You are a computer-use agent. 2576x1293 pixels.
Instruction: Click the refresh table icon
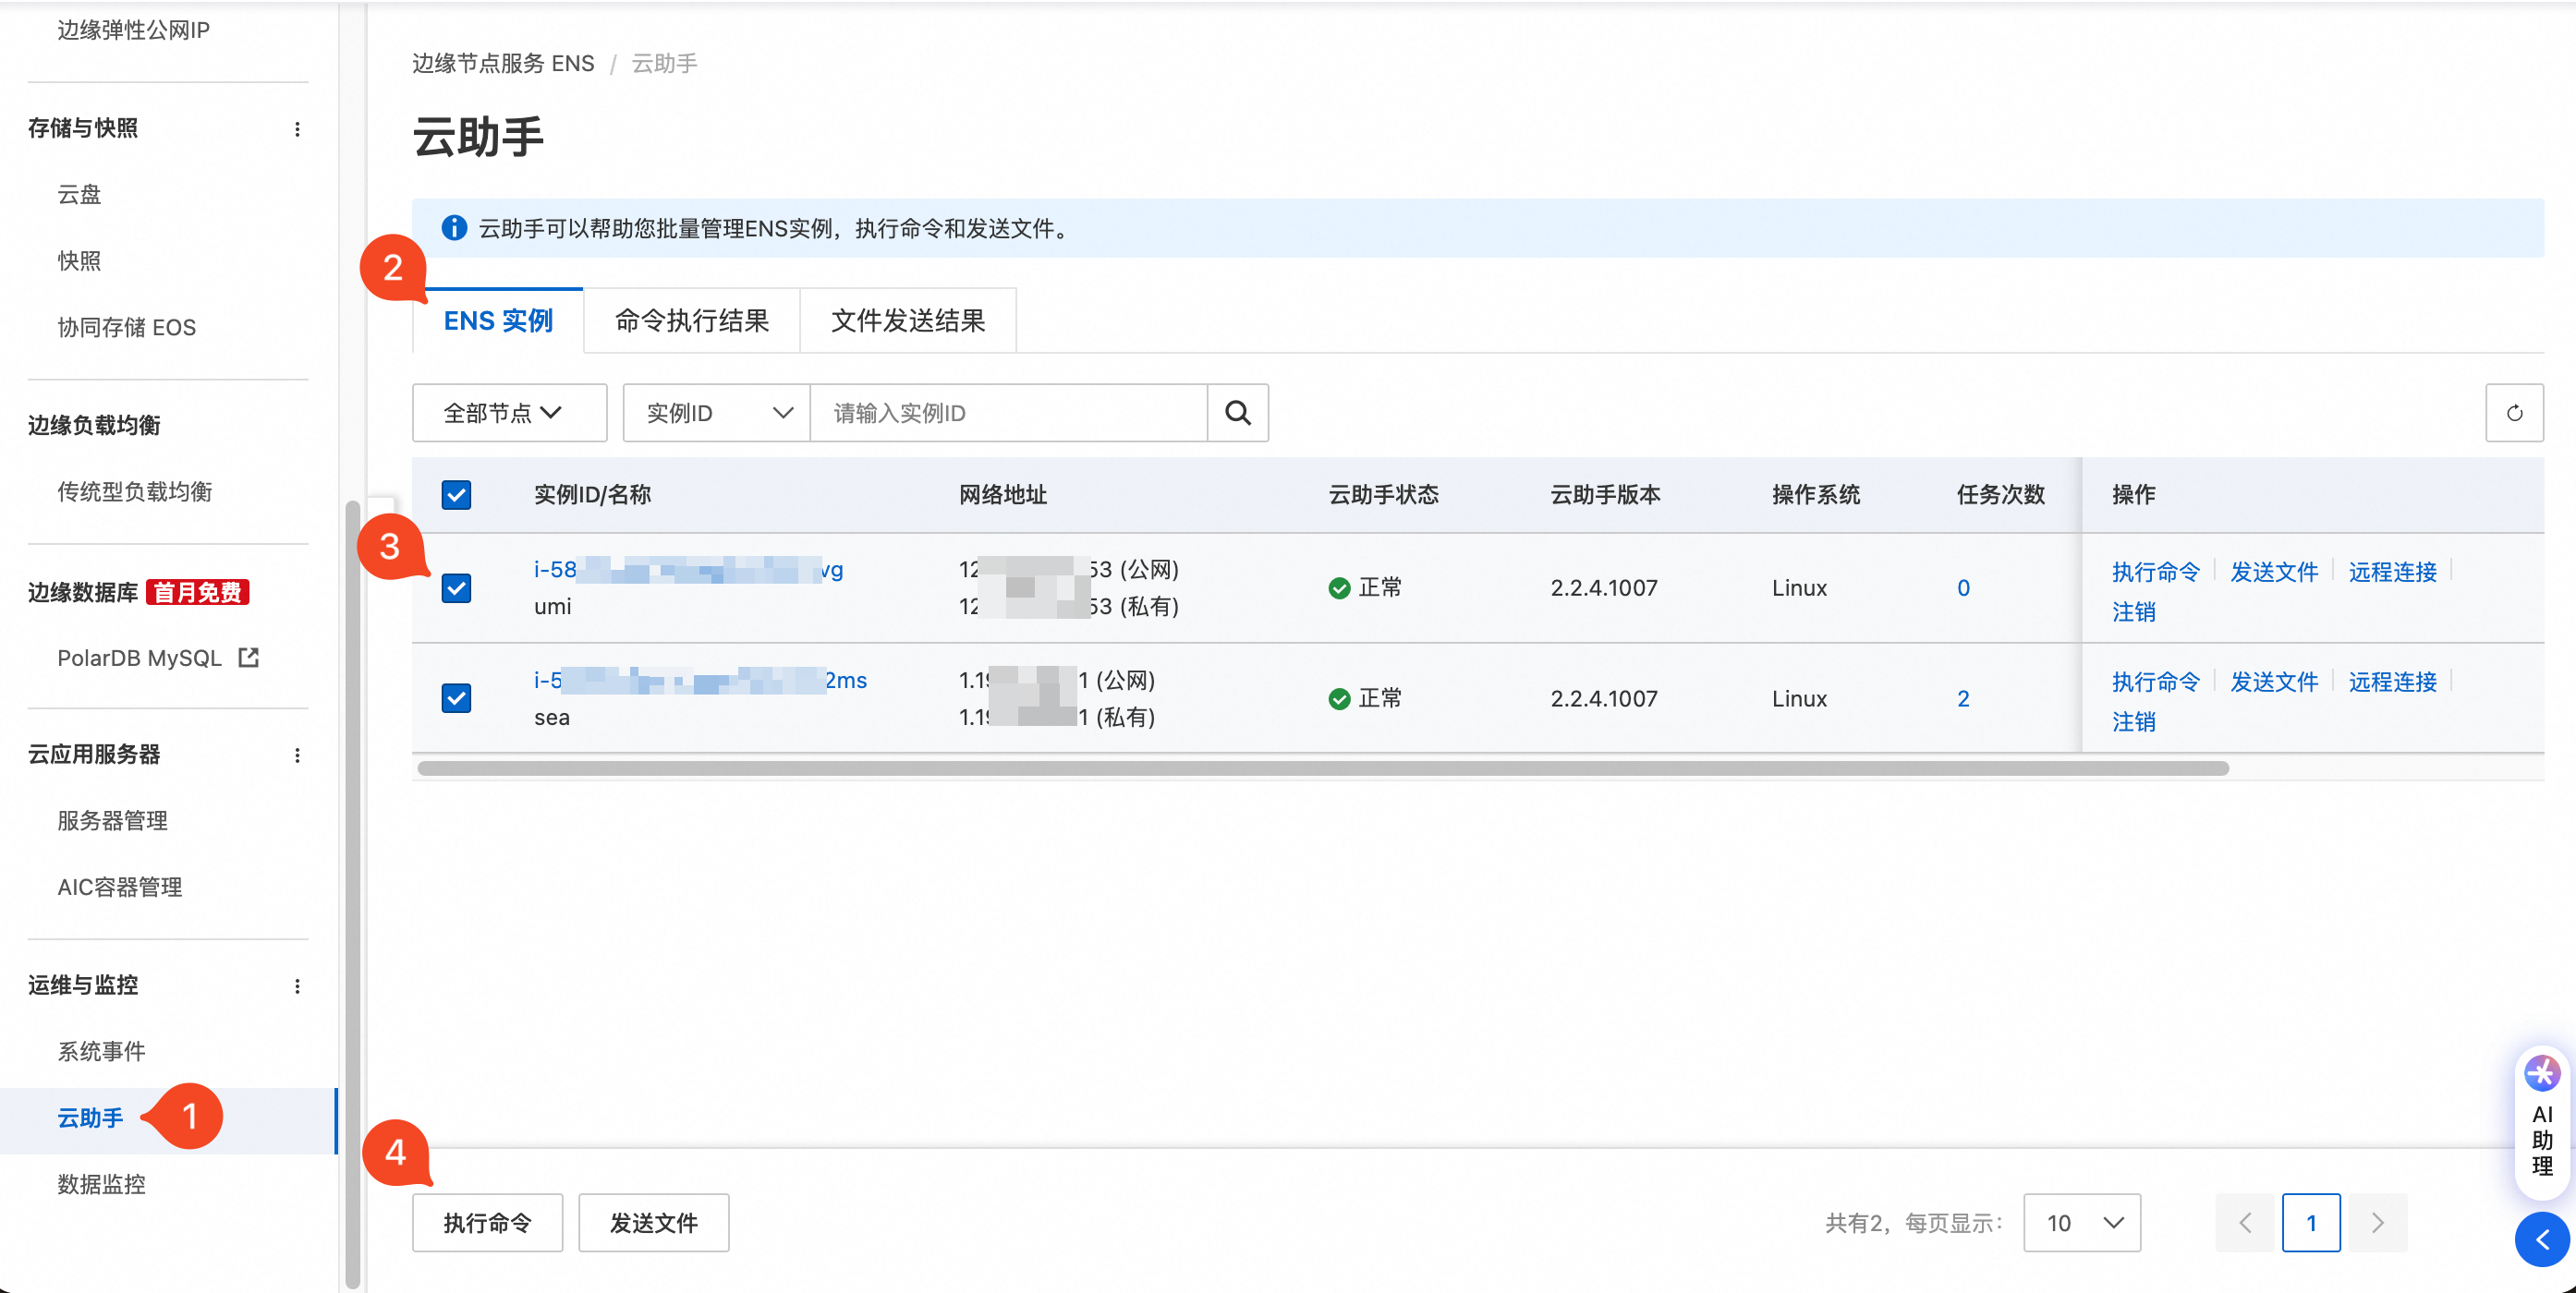(2513, 413)
